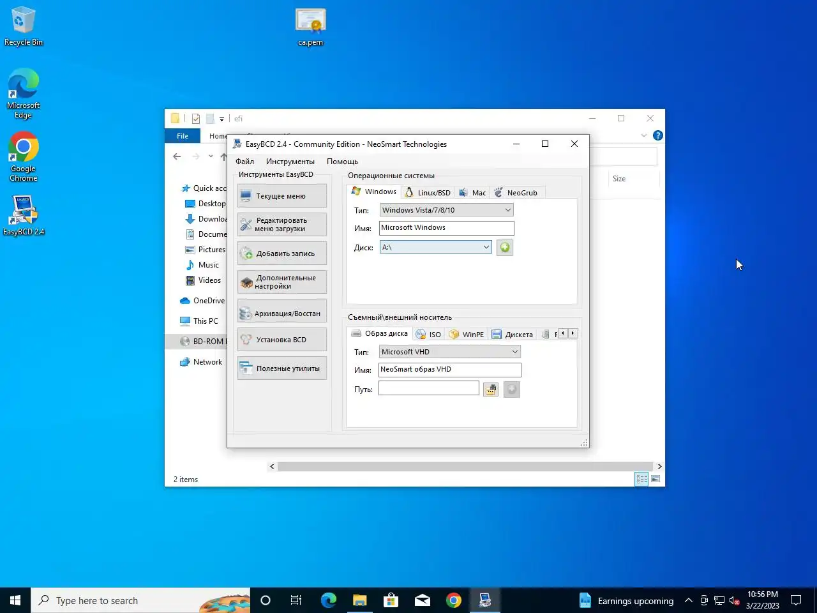This screenshot has width=817, height=613.
Task: Switch Explorer to details view icon
Action: tap(641, 479)
